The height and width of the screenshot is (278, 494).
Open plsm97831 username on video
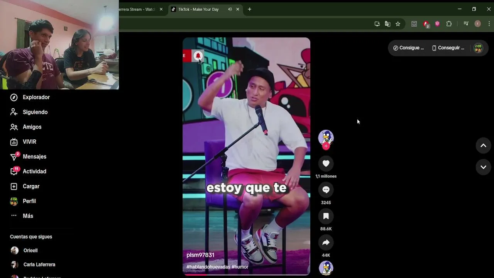click(200, 255)
